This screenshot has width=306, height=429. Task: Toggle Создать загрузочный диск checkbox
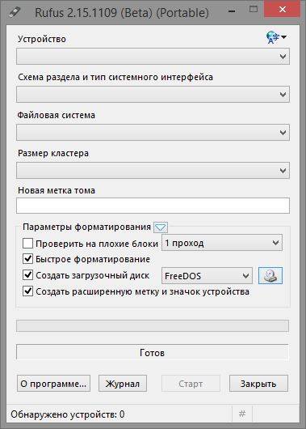(x=27, y=275)
